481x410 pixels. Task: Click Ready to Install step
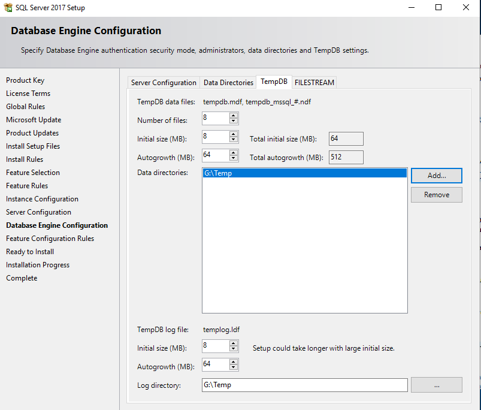pos(30,252)
